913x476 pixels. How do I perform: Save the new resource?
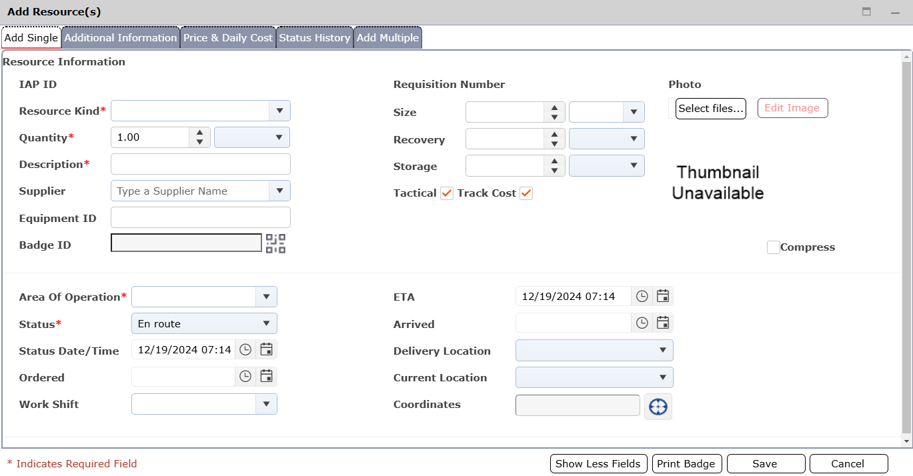pos(765,464)
